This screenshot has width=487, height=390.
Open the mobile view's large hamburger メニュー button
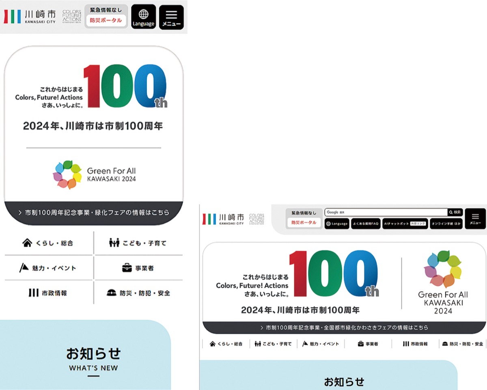pyautogui.click(x=171, y=17)
